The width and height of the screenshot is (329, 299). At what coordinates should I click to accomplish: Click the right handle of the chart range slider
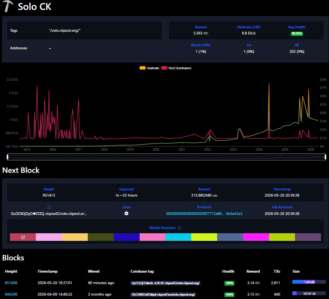tap(326, 157)
